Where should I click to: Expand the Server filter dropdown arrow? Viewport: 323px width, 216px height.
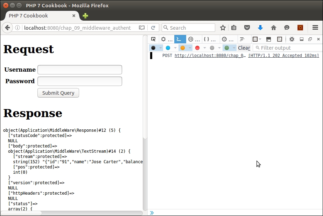(x=234, y=48)
